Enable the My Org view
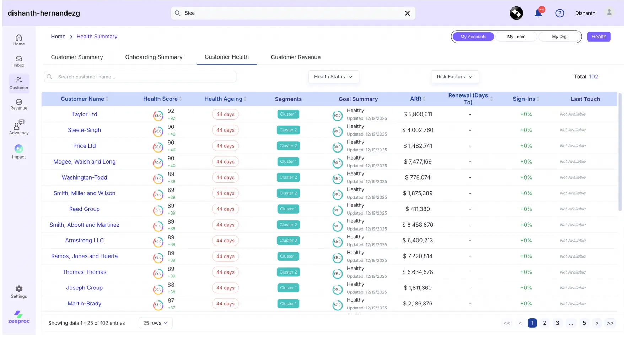 click(559, 37)
